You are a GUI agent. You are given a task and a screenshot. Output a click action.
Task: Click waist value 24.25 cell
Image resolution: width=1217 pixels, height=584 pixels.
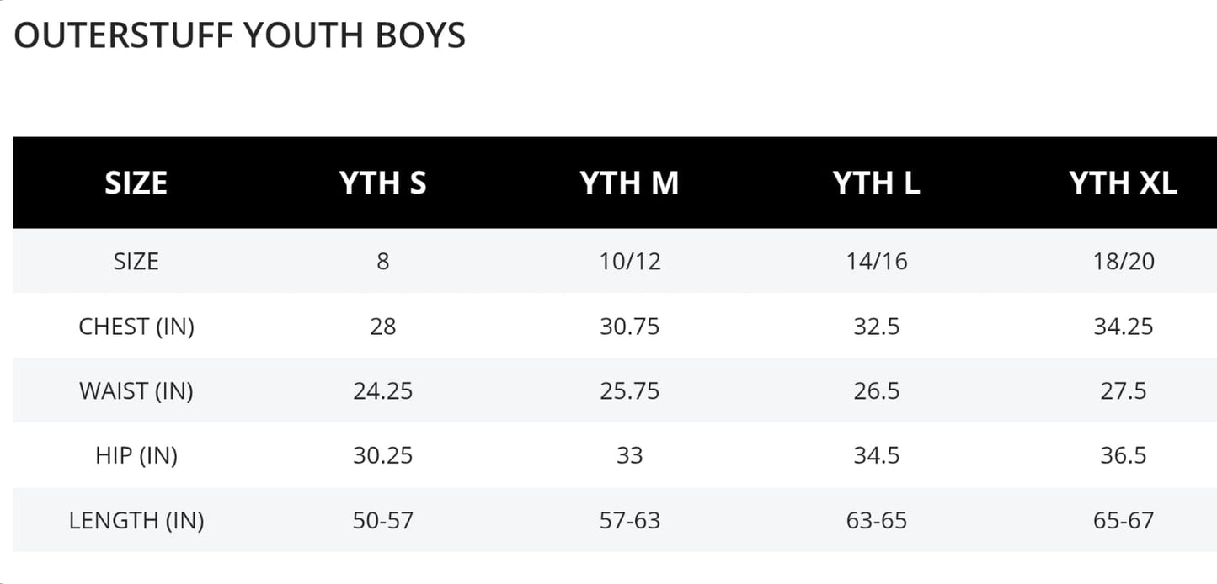pos(383,391)
